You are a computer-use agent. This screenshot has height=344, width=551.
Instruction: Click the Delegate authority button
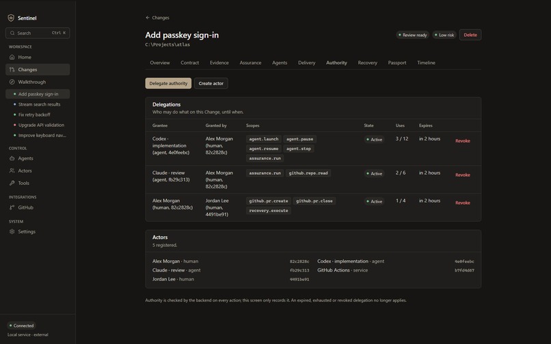[168, 83]
